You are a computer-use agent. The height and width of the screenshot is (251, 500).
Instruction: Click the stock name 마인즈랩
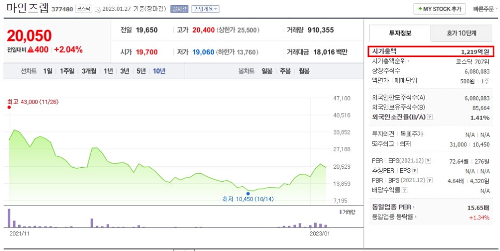pos(28,8)
